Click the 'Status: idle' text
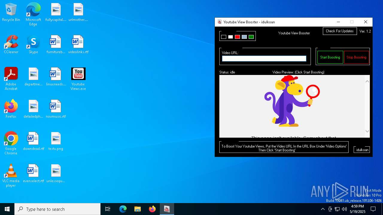The height and width of the screenshot is (215, 383). point(227,72)
